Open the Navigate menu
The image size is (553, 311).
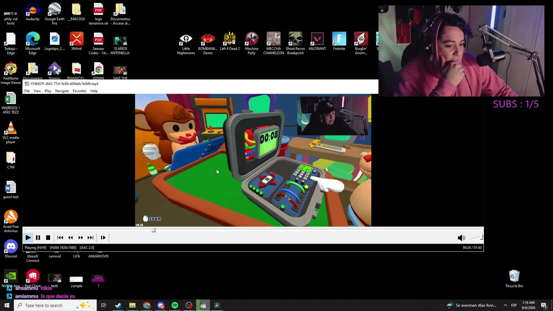click(x=62, y=91)
